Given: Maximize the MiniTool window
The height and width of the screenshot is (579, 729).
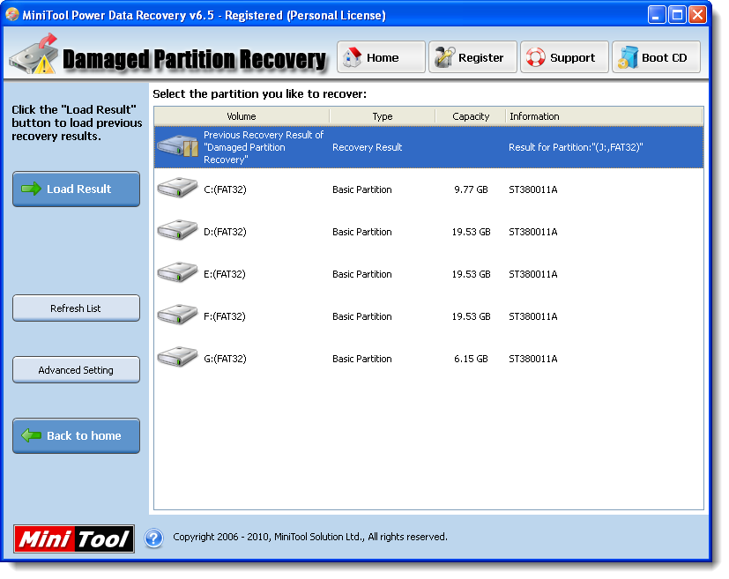Looking at the screenshot, I should pyautogui.click(x=677, y=15).
